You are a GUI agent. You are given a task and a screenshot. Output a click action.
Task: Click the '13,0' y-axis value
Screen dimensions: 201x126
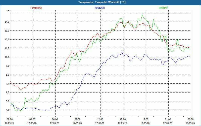(x=7, y=30)
